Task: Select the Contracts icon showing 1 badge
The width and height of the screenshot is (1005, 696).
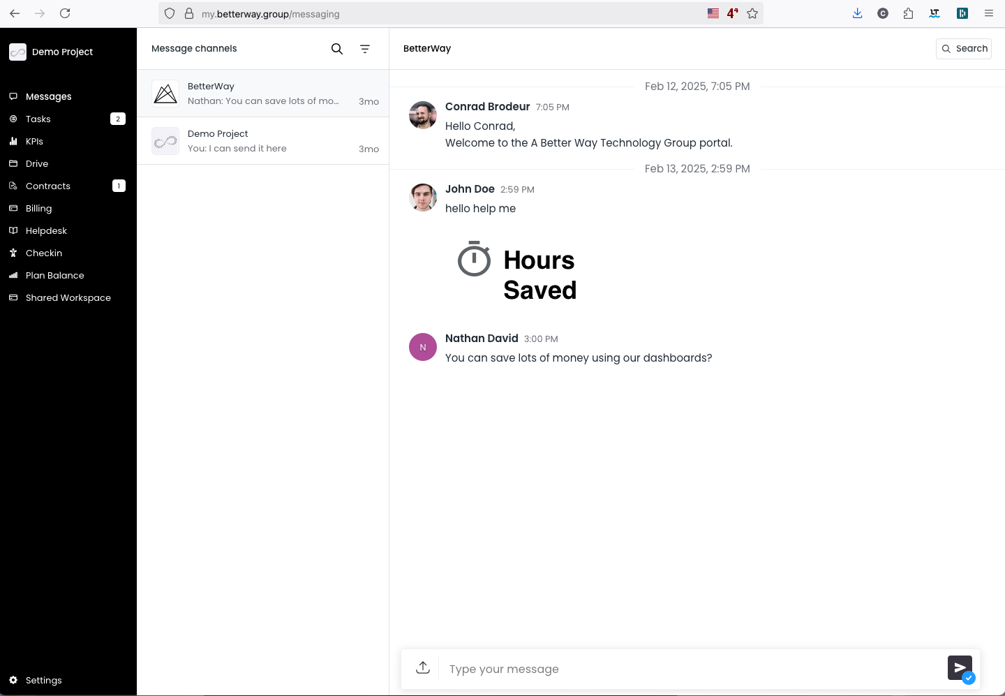Action: (x=14, y=186)
